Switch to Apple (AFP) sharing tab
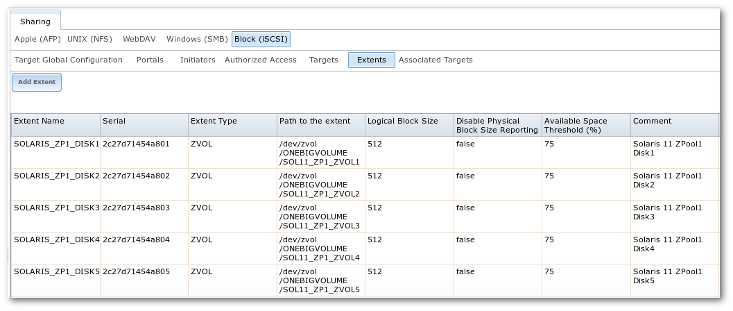This screenshot has height=311, width=733. (x=37, y=40)
